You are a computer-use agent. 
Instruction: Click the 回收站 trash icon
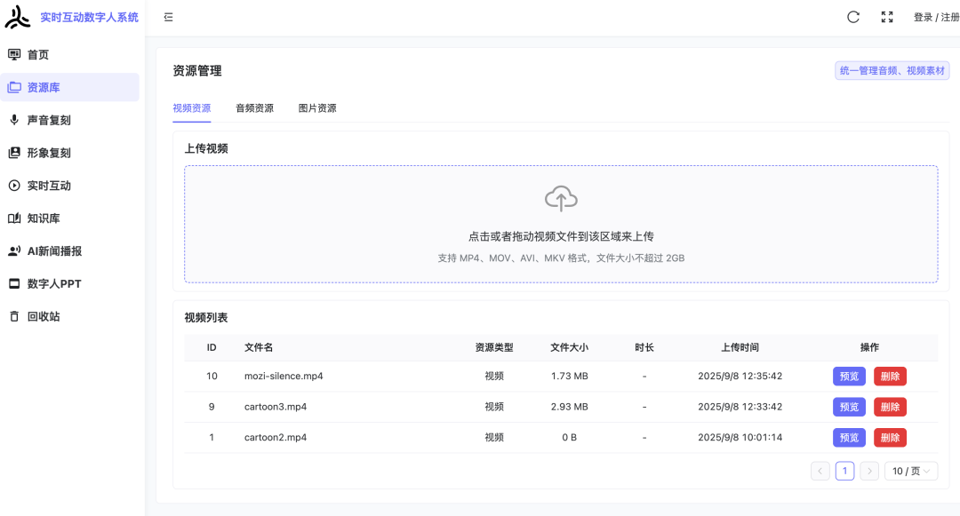click(x=14, y=316)
